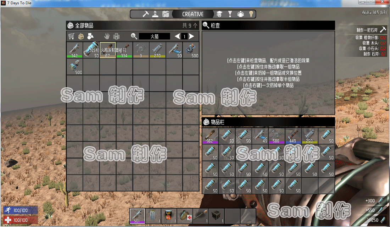Select the rocket tip item with count 500 in the top grid row
Image resolution: width=390 pixels, height=227 pixels.
coord(191,50)
